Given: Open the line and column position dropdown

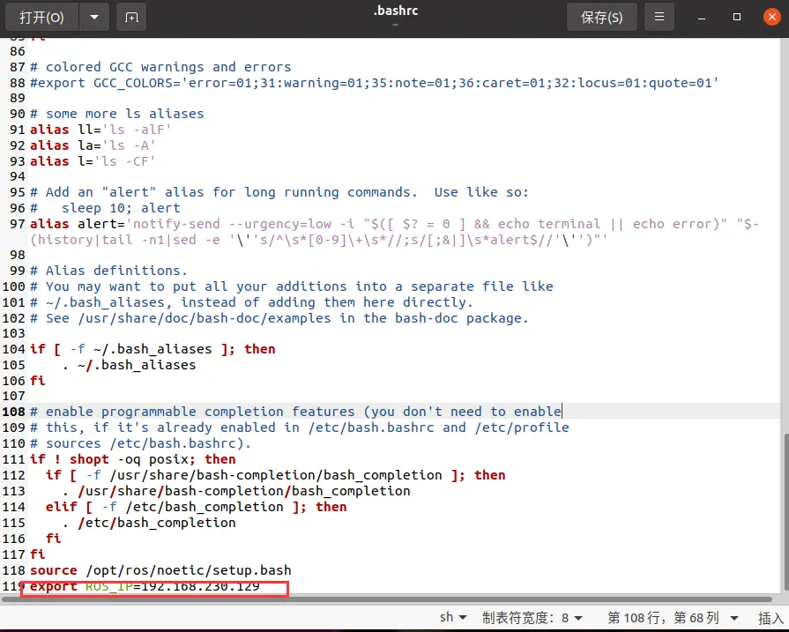Looking at the screenshot, I should [673, 617].
